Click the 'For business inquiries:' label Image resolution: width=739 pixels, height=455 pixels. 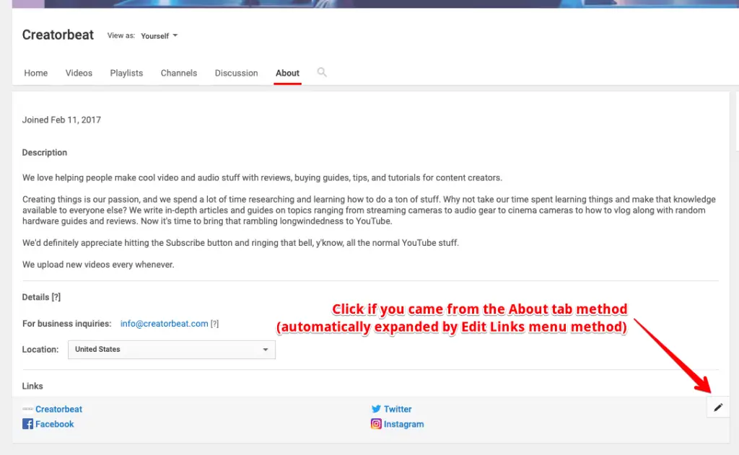click(66, 324)
